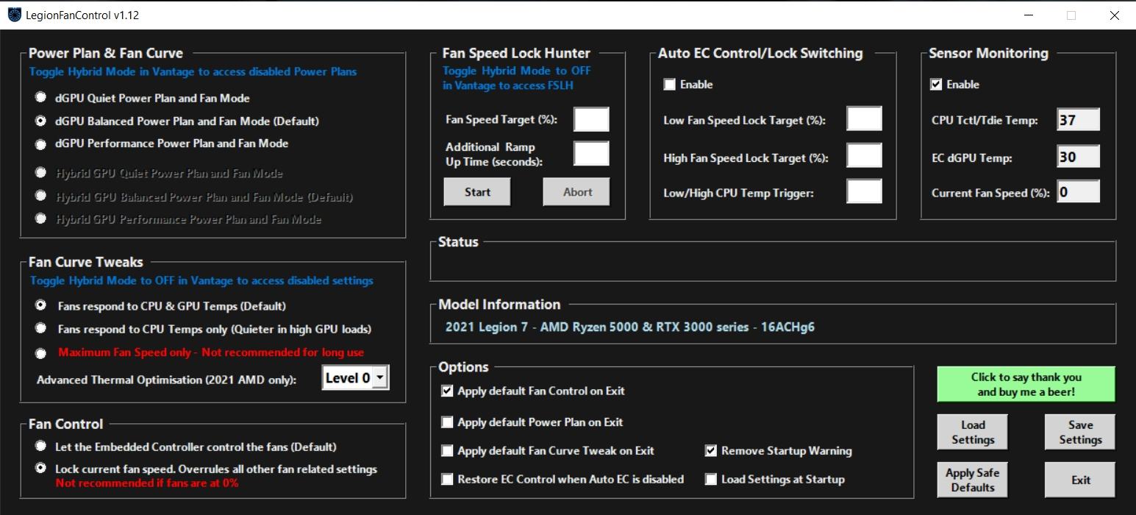The height and width of the screenshot is (515, 1136).
Task: Select dGPU Performance Power Plan and Fan Mode
Action: click(x=40, y=143)
